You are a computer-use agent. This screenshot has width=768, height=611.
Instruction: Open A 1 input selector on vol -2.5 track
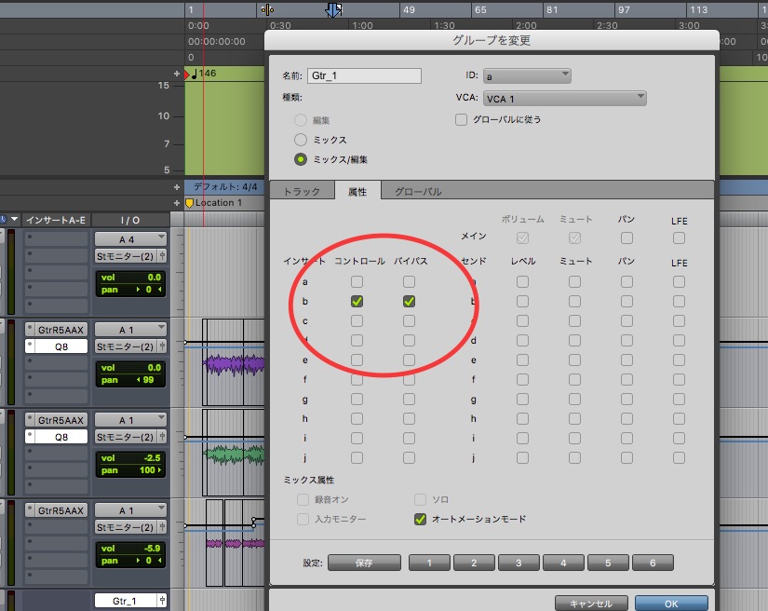pyautogui.click(x=130, y=420)
